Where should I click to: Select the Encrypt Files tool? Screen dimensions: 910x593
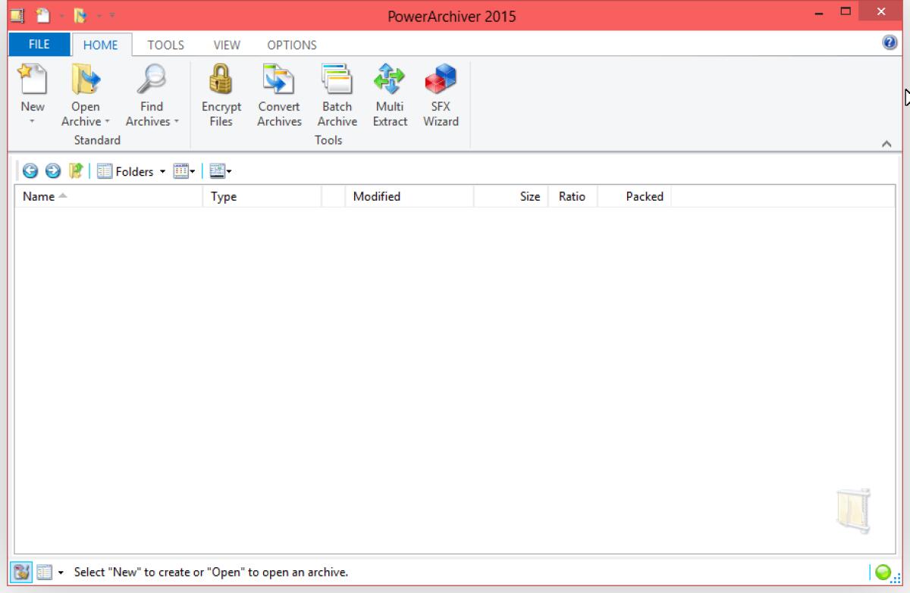(x=221, y=94)
